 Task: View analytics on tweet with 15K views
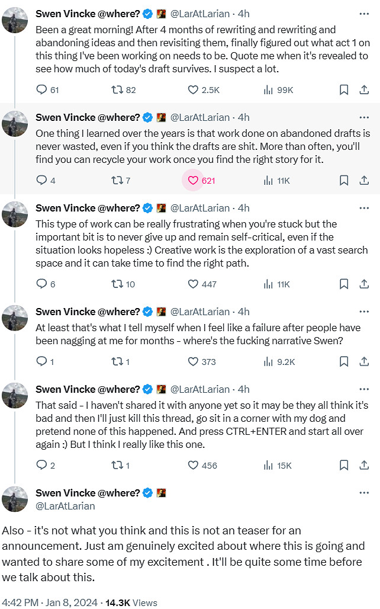[268, 466]
